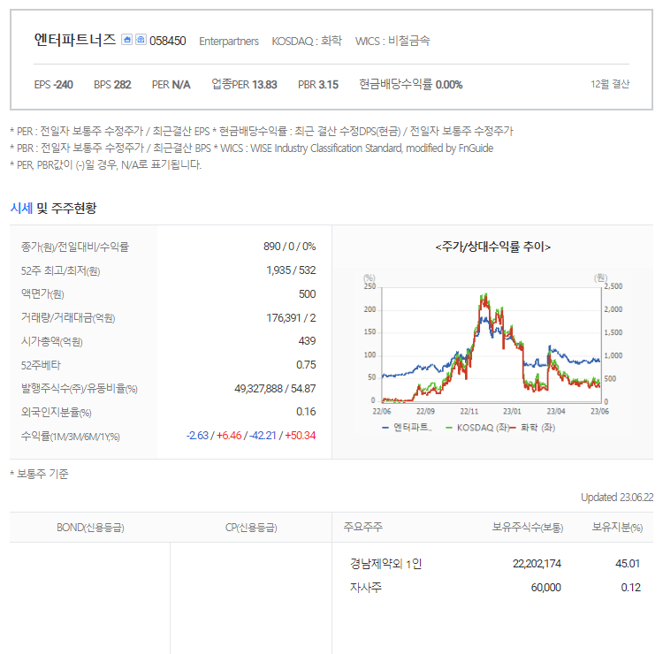This screenshot has height=654, width=663.
Task: Click shareholder 경남제약외 1인
Action: 385,564
